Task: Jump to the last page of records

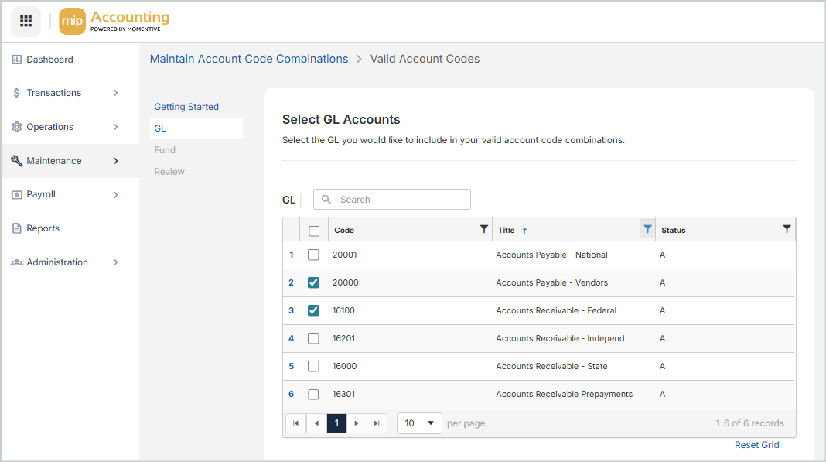Action: 377,423
